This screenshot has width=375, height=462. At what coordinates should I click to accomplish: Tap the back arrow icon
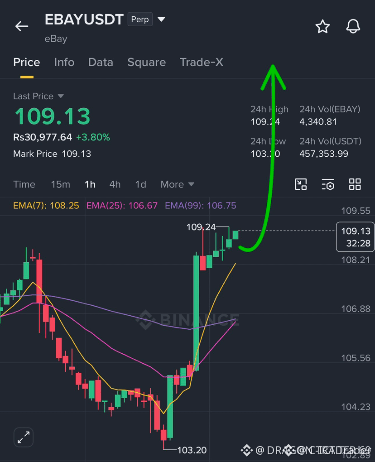(22, 26)
